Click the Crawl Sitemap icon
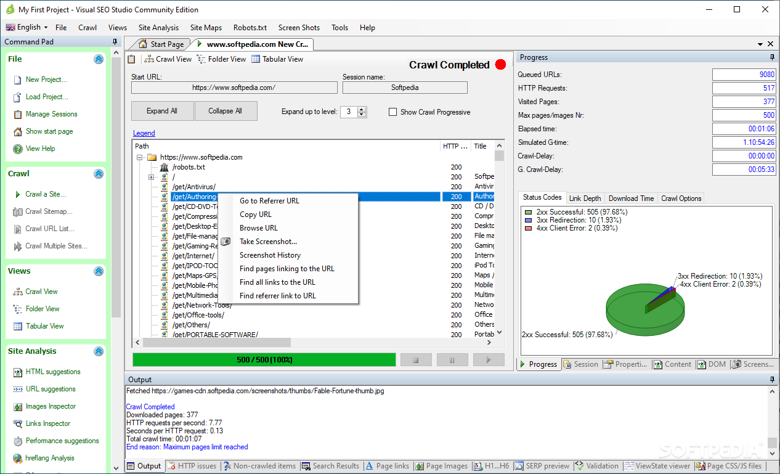This screenshot has width=780, height=474. pyautogui.click(x=17, y=211)
